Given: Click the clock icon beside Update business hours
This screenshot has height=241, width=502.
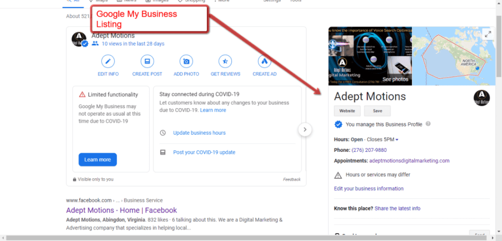Looking at the screenshot, I should click(163, 133).
